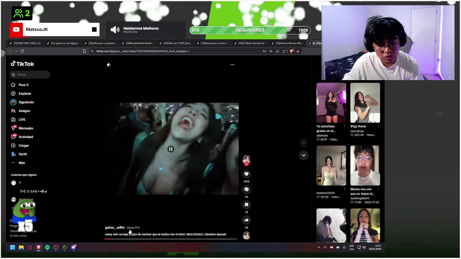This screenshot has width=461, height=259.
Task: Open Explorar section
Action: coord(21,94)
